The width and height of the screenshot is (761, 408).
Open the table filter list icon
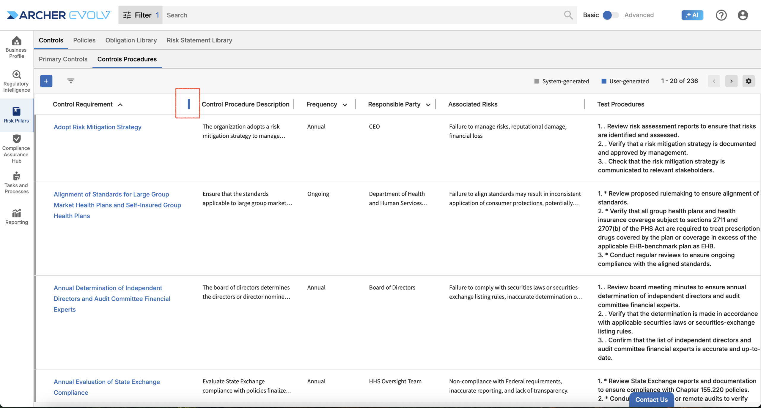pyautogui.click(x=71, y=81)
